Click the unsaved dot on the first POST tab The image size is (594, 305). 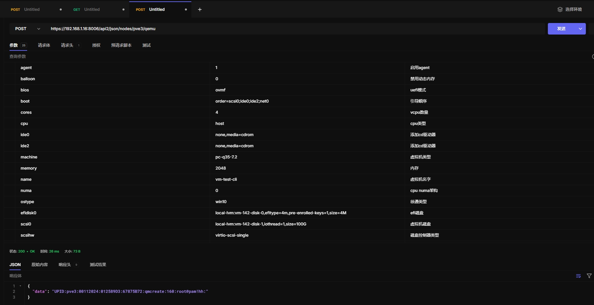coord(61,9)
